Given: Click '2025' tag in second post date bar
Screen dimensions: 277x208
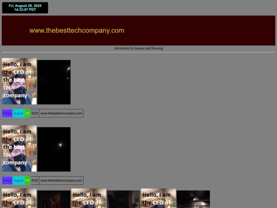Looking at the screenshot, I should (x=35, y=181).
